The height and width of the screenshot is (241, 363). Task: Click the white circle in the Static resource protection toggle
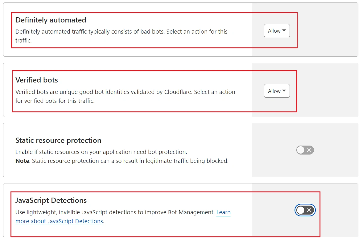point(301,150)
